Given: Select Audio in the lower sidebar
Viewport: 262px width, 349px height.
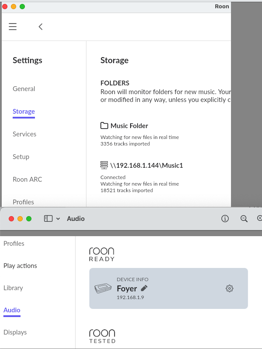Looking at the screenshot, I should (12, 310).
